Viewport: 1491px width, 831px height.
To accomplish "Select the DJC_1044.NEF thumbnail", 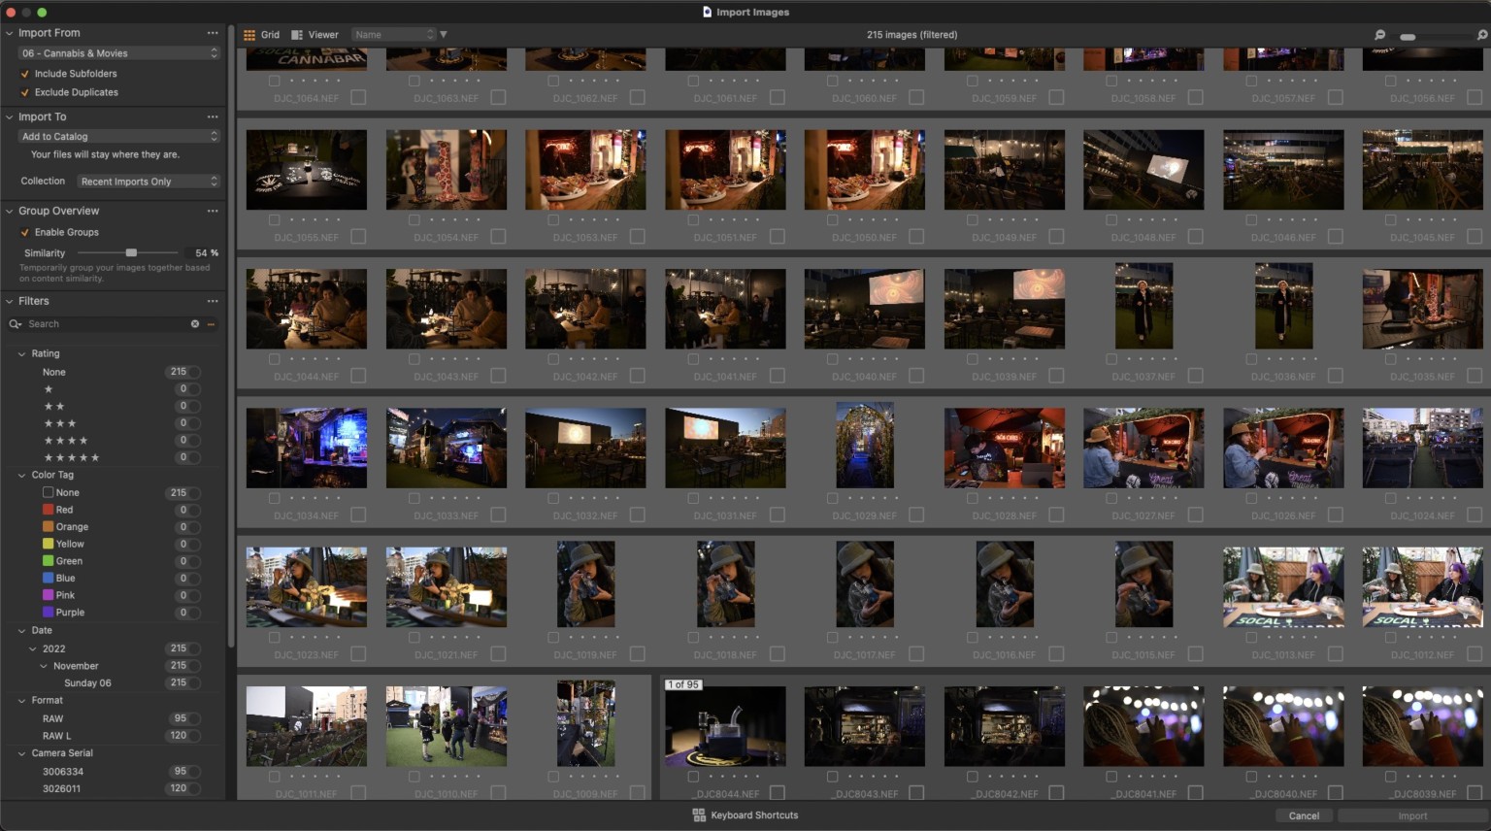I will tap(307, 308).
